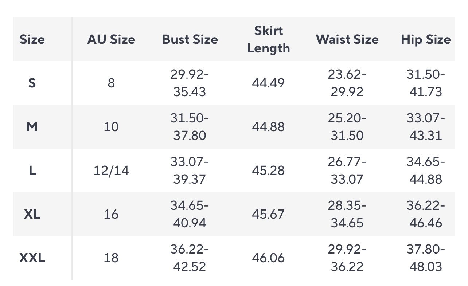Screen dimensions: 468x286
Task: Select AU size 18 cell
Action: tap(111, 258)
